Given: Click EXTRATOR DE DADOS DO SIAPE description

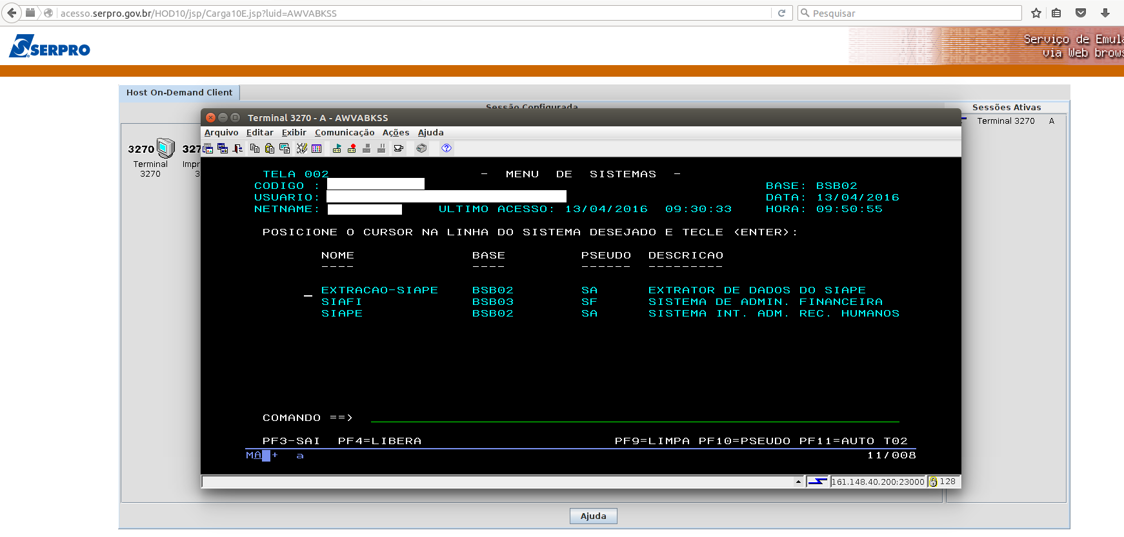Looking at the screenshot, I should (x=757, y=291).
